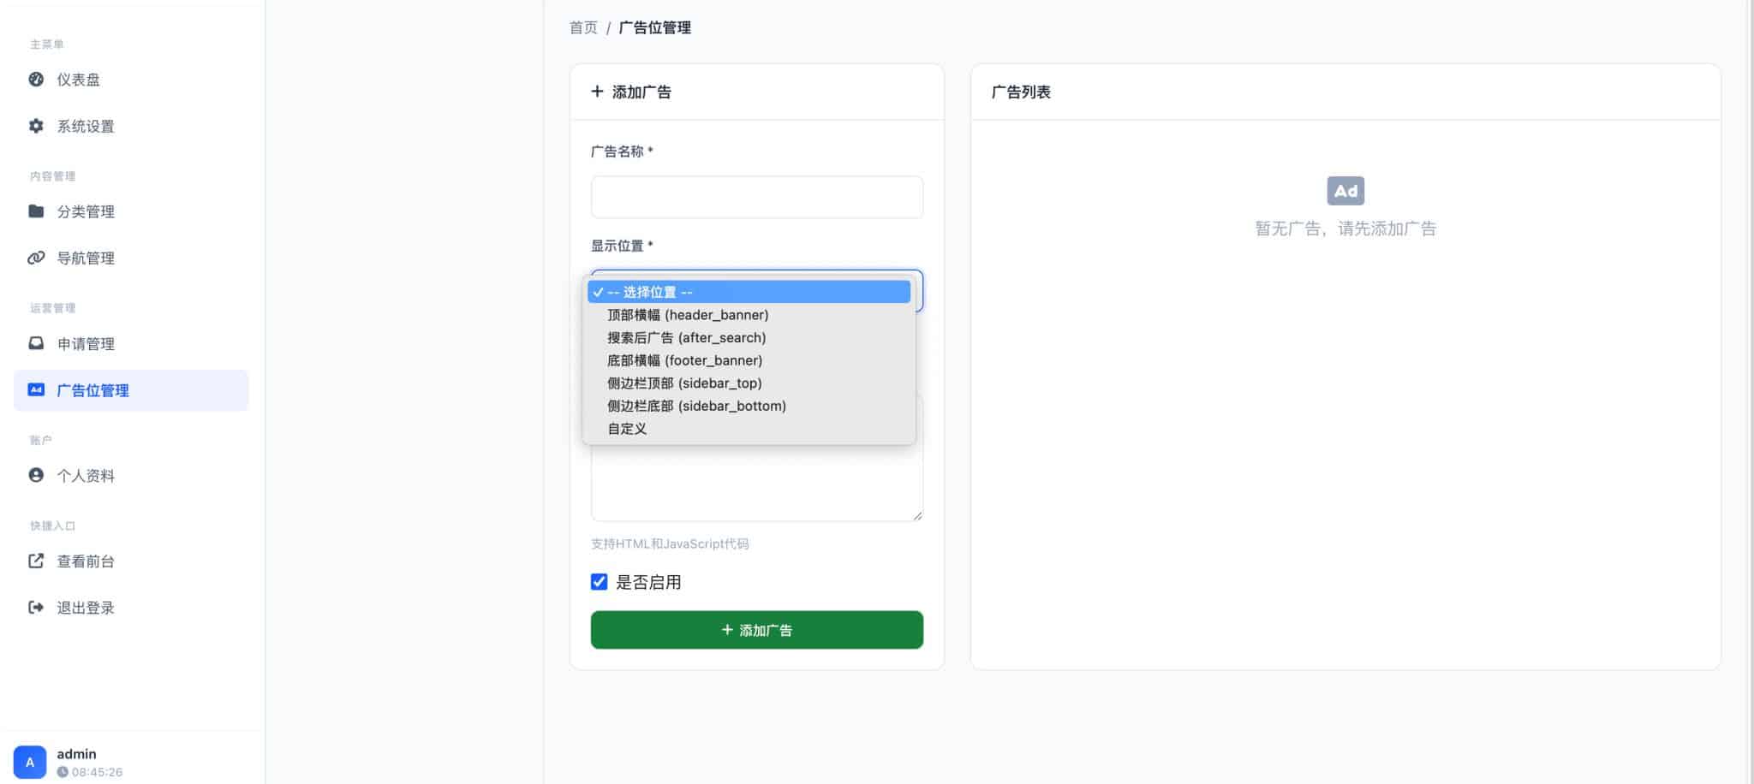
Task: Click the 广告列表 panel heading
Action: click(x=1021, y=92)
